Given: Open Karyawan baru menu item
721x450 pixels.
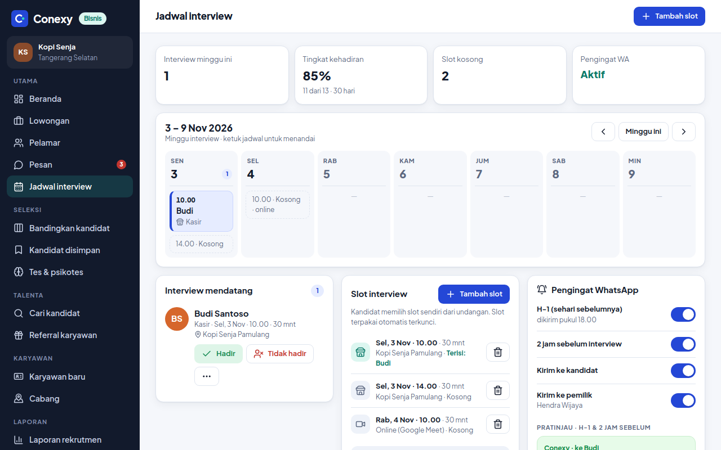Looking at the screenshot, I should 70,377.
